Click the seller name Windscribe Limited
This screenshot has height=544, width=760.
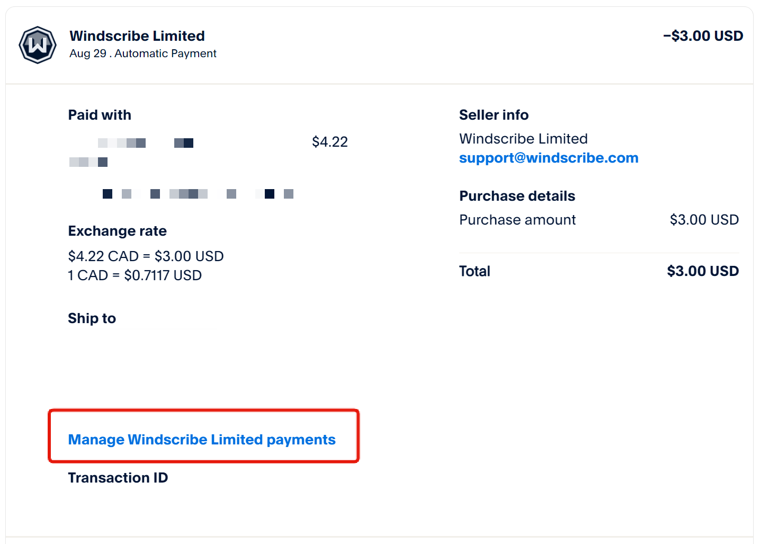(x=523, y=139)
